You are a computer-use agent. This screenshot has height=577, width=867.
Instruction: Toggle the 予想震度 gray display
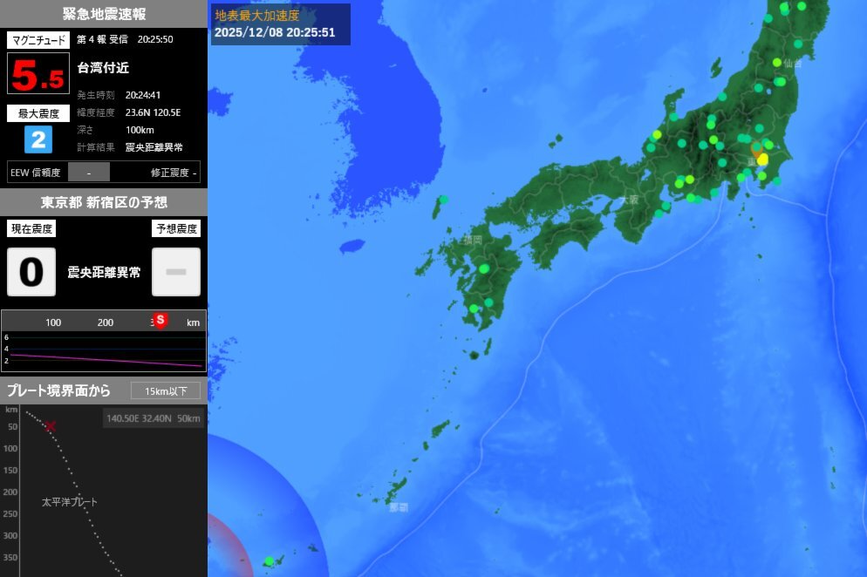[175, 272]
